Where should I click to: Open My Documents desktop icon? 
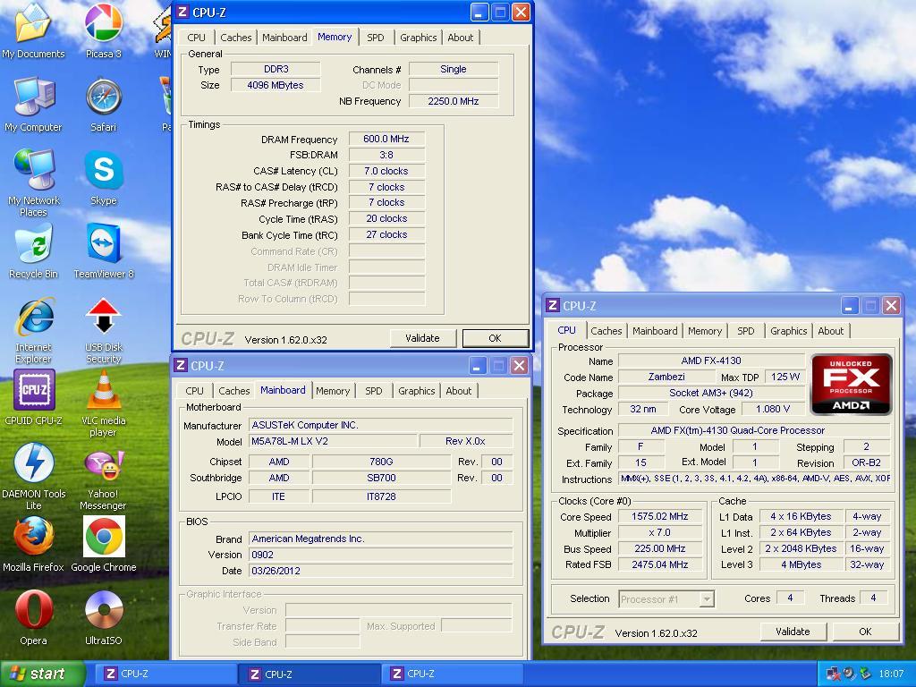click(x=33, y=30)
